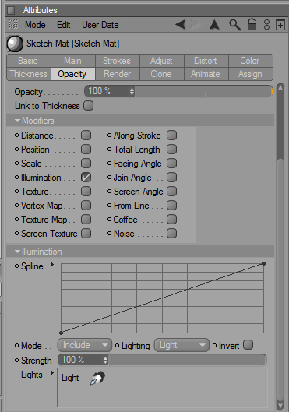Click the back arrow in Attributes toolbar
The height and width of the screenshot is (412, 289).
click(181, 25)
